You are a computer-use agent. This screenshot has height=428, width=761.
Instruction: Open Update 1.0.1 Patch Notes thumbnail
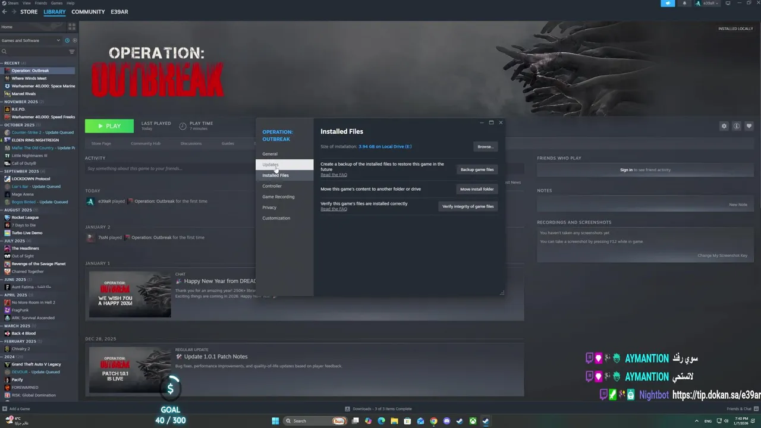(x=130, y=370)
